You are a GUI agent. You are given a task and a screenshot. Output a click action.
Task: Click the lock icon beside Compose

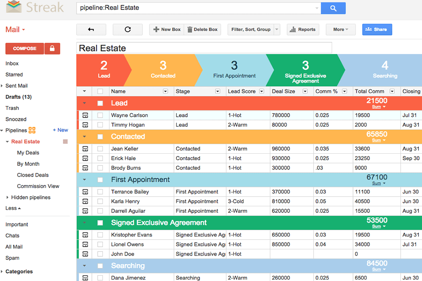52,48
